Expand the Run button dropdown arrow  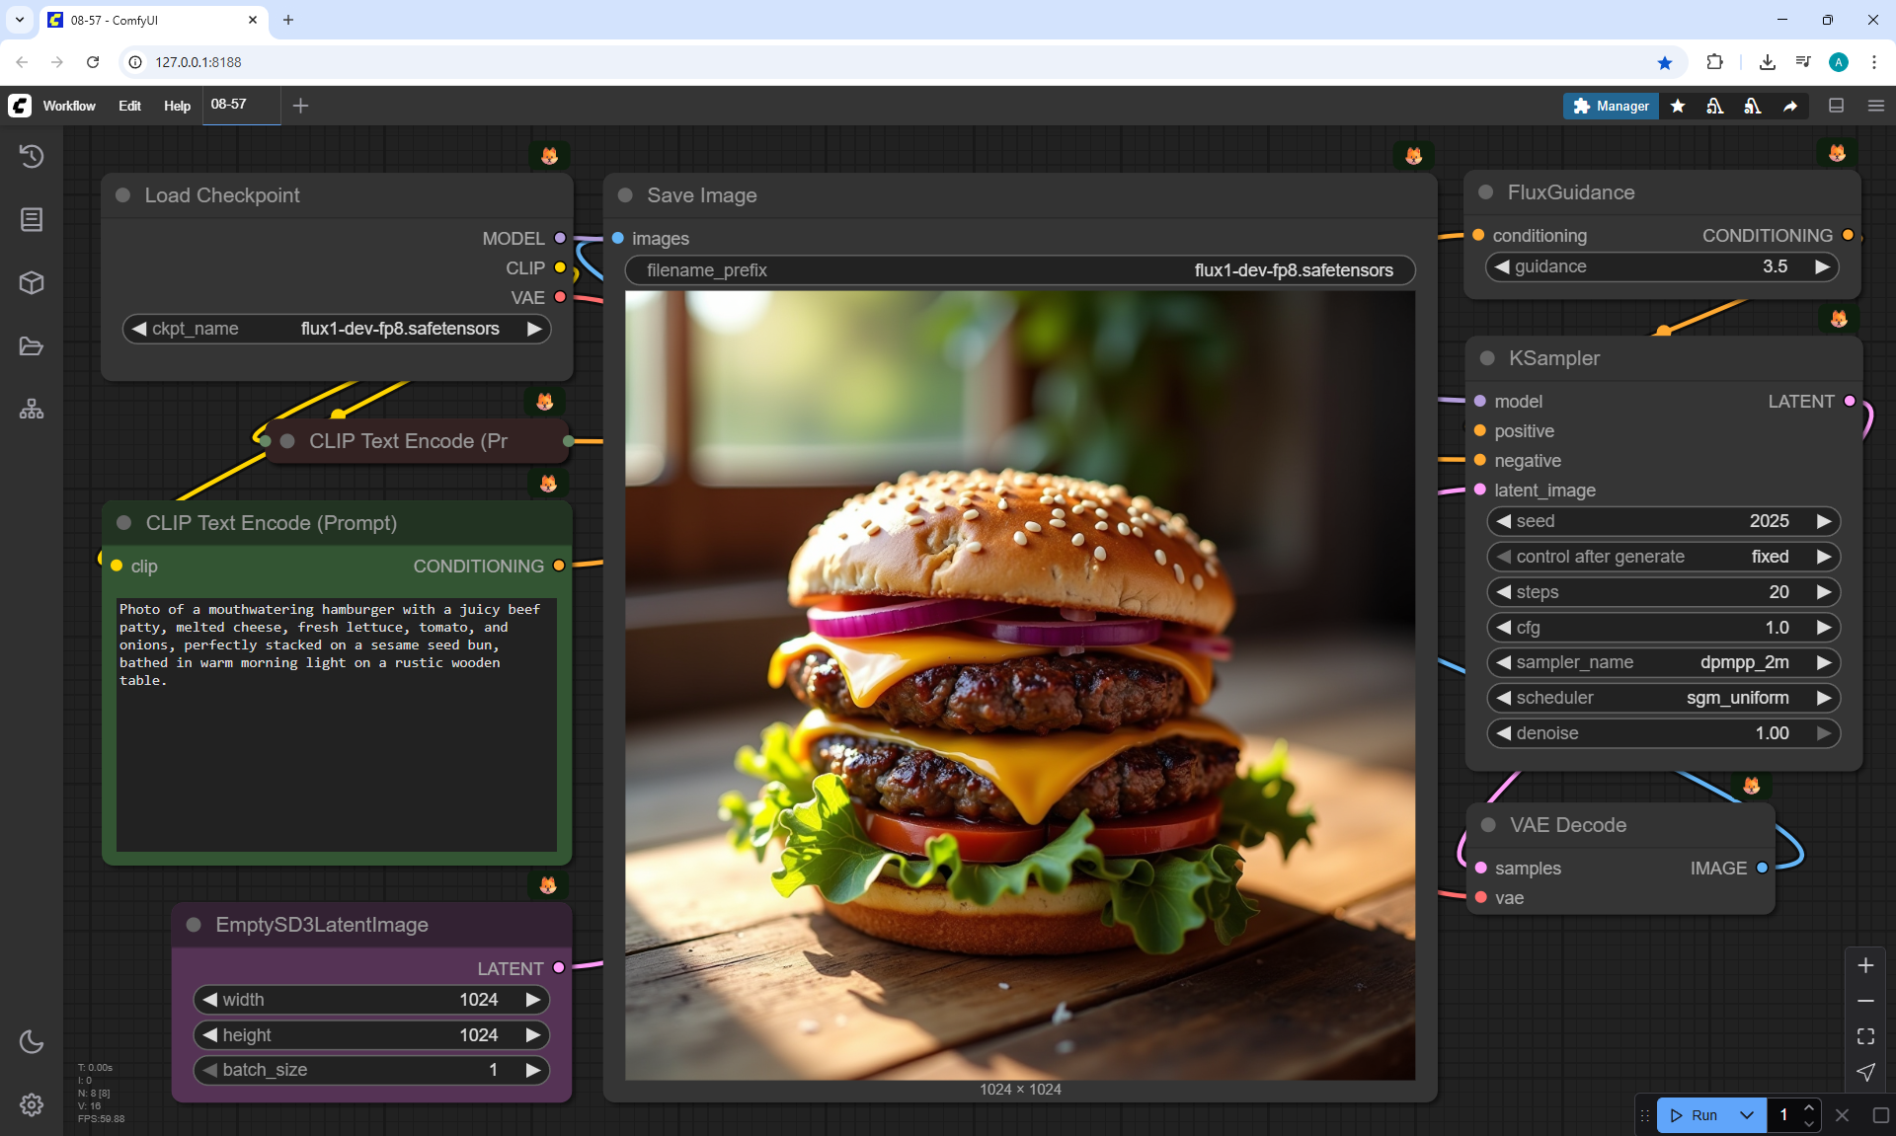(1747, 1115)
